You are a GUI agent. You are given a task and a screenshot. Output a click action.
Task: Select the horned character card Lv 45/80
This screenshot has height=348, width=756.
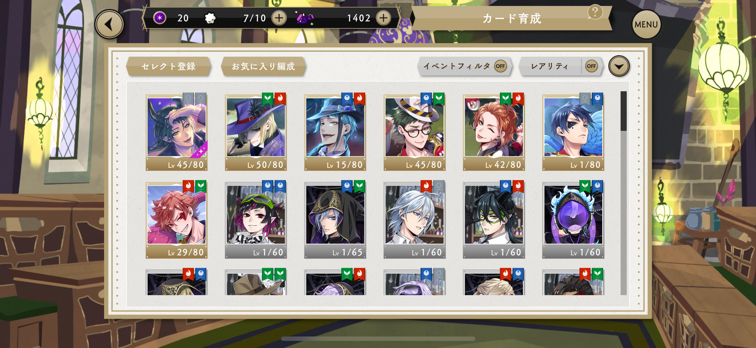point(177,133)
